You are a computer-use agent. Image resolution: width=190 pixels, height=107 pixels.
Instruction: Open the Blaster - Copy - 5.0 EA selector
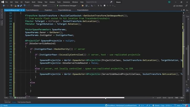click(162, 106)
